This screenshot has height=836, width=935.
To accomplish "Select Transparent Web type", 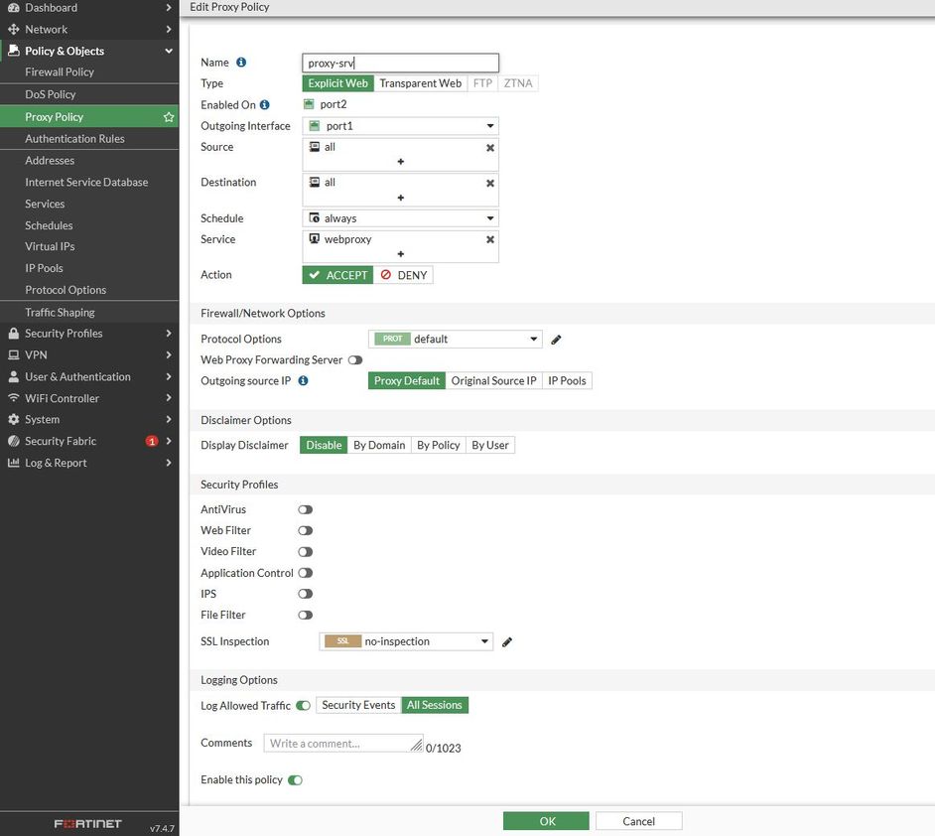I will (x=421, y=83).
